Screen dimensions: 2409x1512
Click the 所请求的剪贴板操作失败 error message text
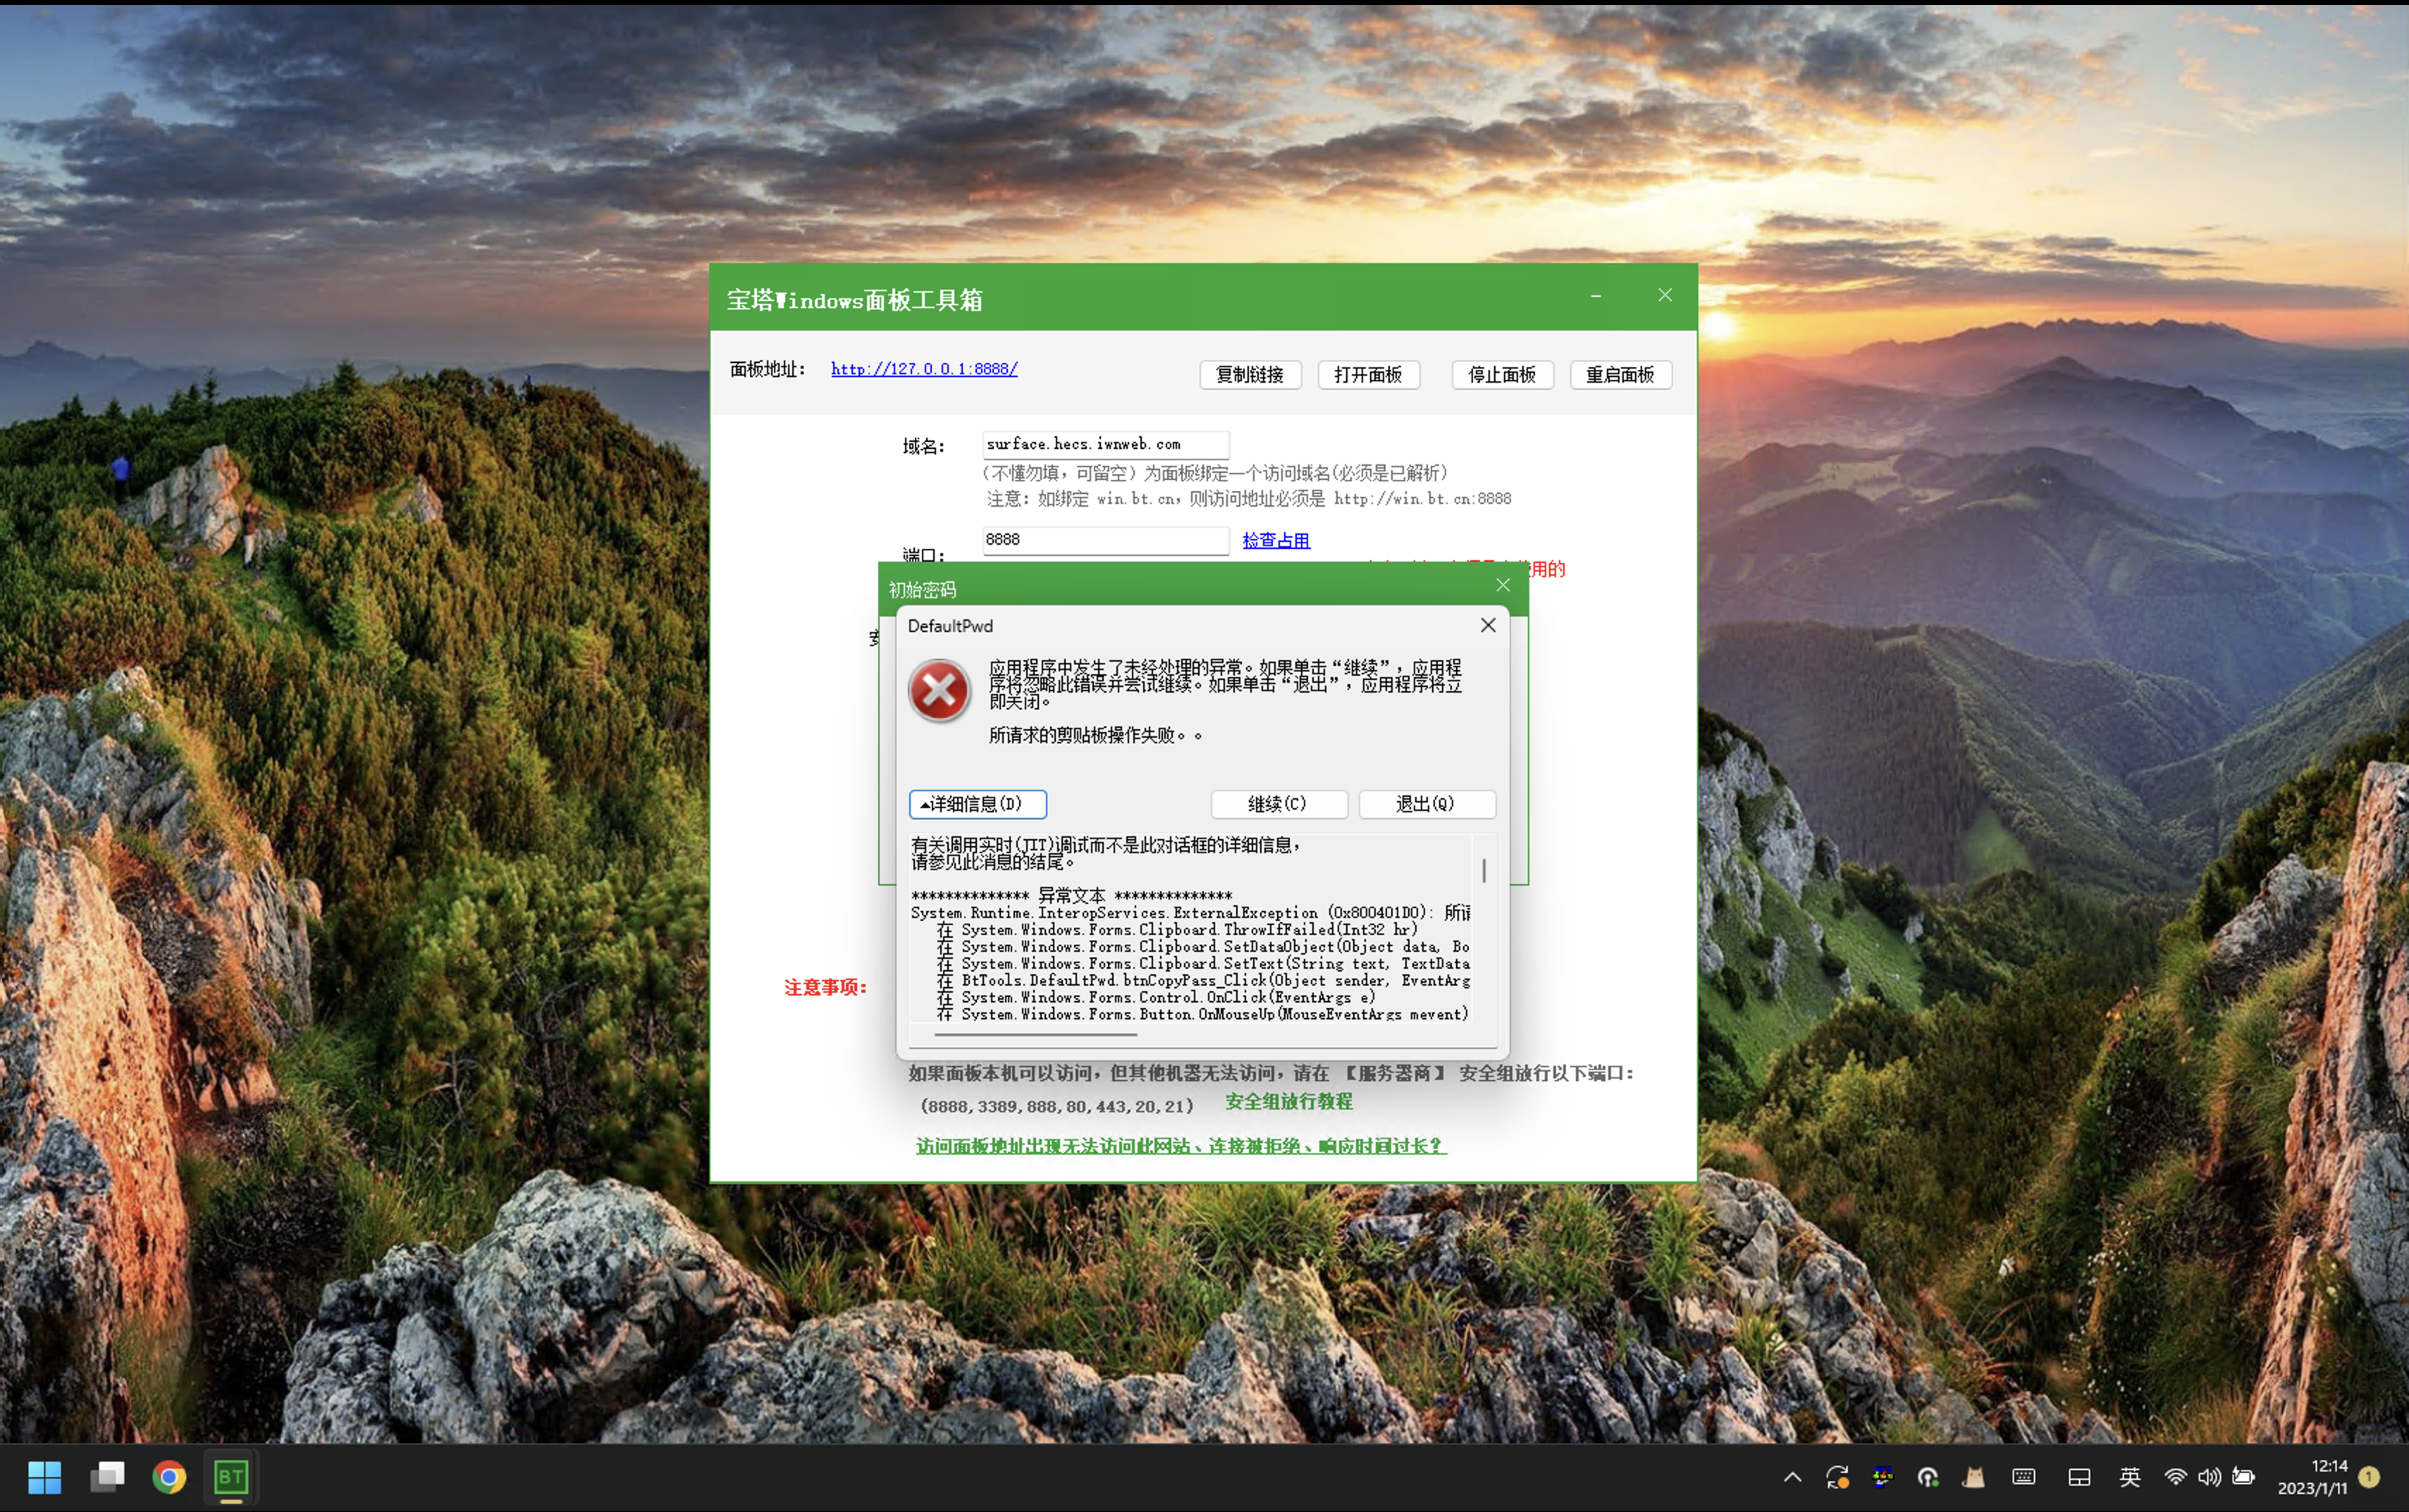point(1095,736)
